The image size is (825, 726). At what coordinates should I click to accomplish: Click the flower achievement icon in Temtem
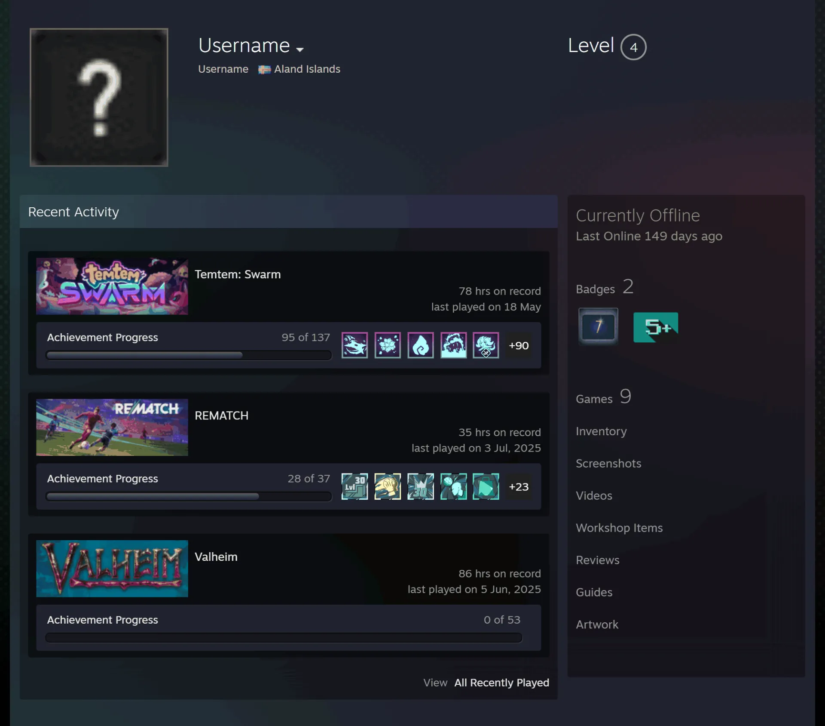point(388,345)
